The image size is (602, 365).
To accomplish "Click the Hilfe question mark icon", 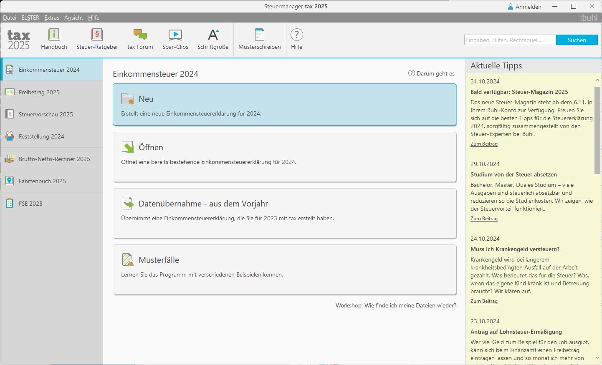I will (296, 35).
